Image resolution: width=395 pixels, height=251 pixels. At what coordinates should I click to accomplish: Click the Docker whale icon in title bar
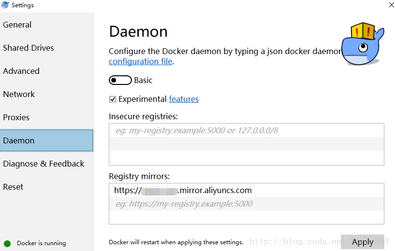pyautogui.click(x=5, y=5)
